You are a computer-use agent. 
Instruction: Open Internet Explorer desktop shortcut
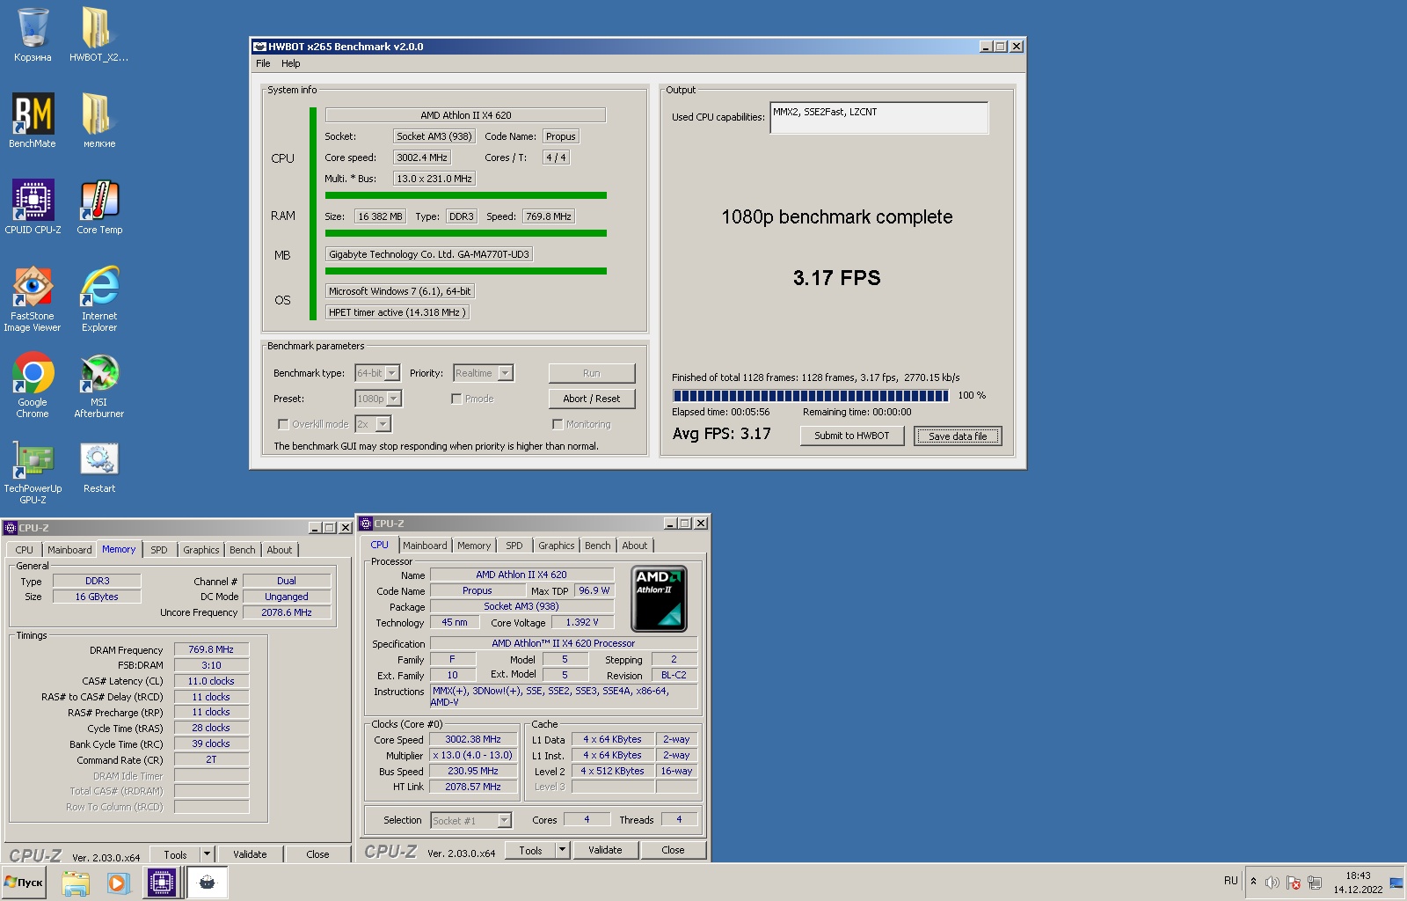tap(98, 299)
